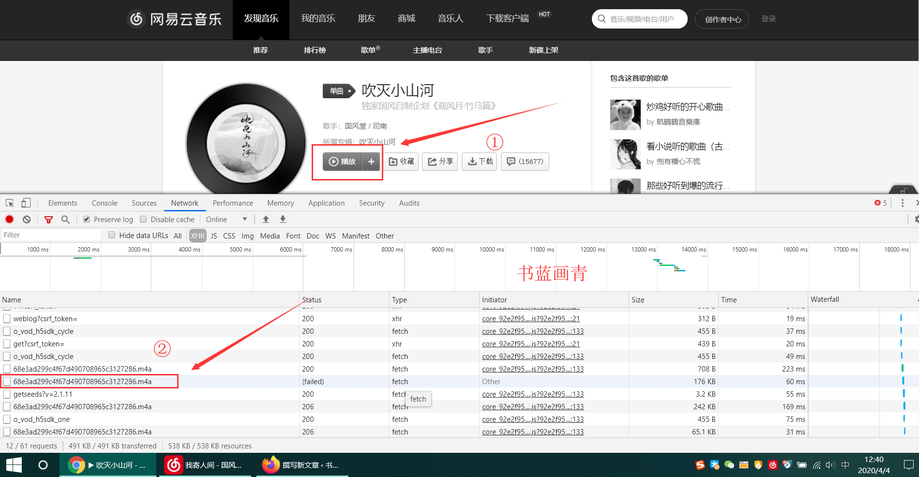The height and width of the screenshot is (477, 919).
Task: Clear the network log with the clear icon
Action: (x=27, y=219)
